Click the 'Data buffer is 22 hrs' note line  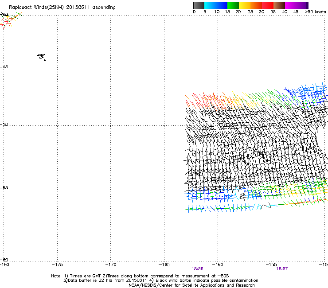coord(160,280)
